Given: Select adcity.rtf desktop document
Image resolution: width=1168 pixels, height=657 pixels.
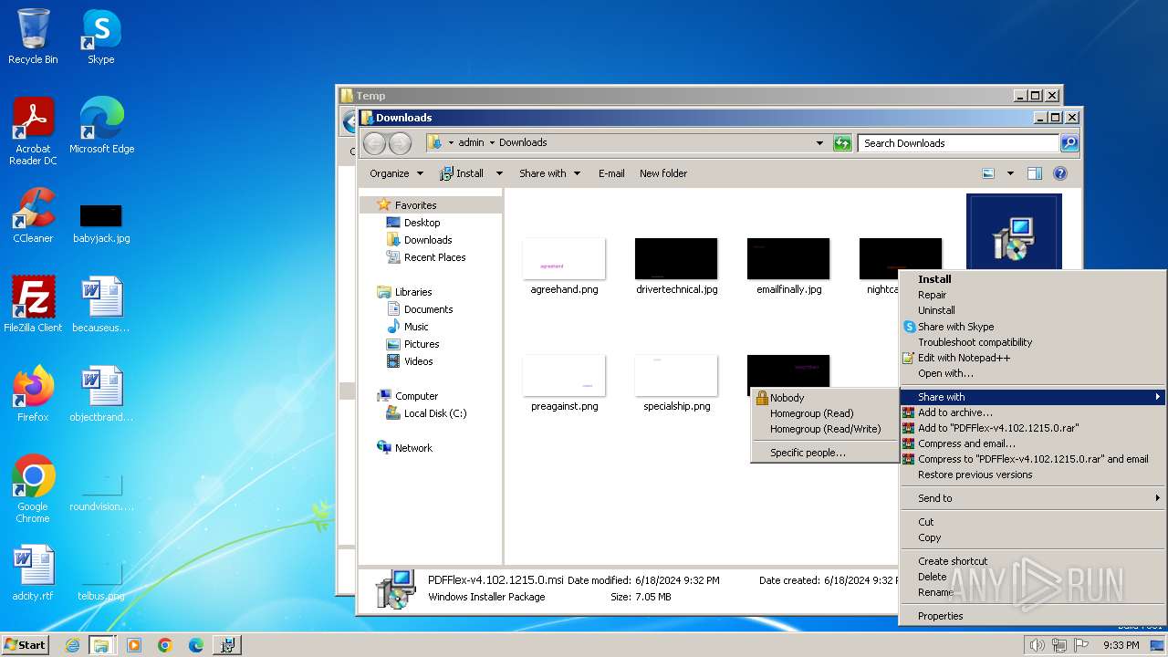Looking at the screenshot, I should [33, 572].
